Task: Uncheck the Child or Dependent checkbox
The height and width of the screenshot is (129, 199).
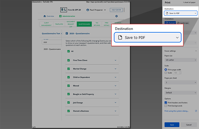Action: click(x=69, y=77)
